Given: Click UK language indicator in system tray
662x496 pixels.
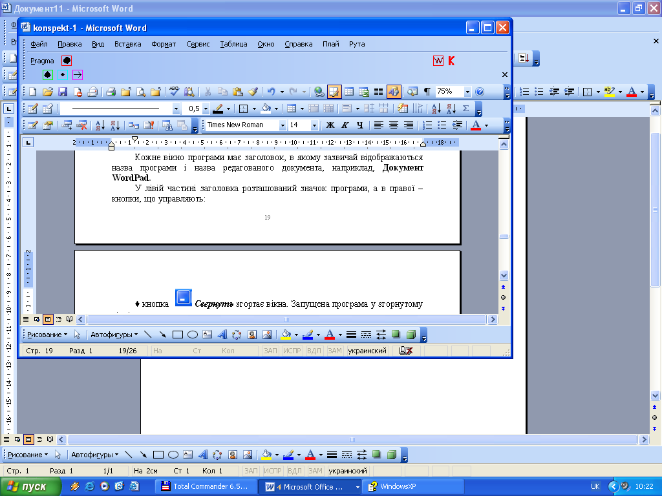Looking at the screenshot, I should 595,486.
